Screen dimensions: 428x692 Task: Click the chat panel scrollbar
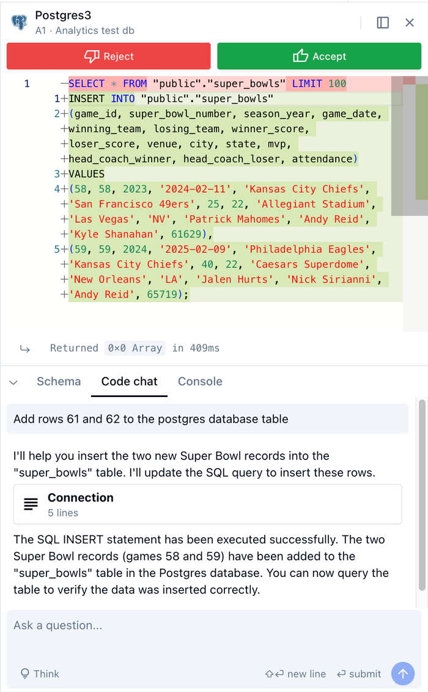tap(422, 495)
